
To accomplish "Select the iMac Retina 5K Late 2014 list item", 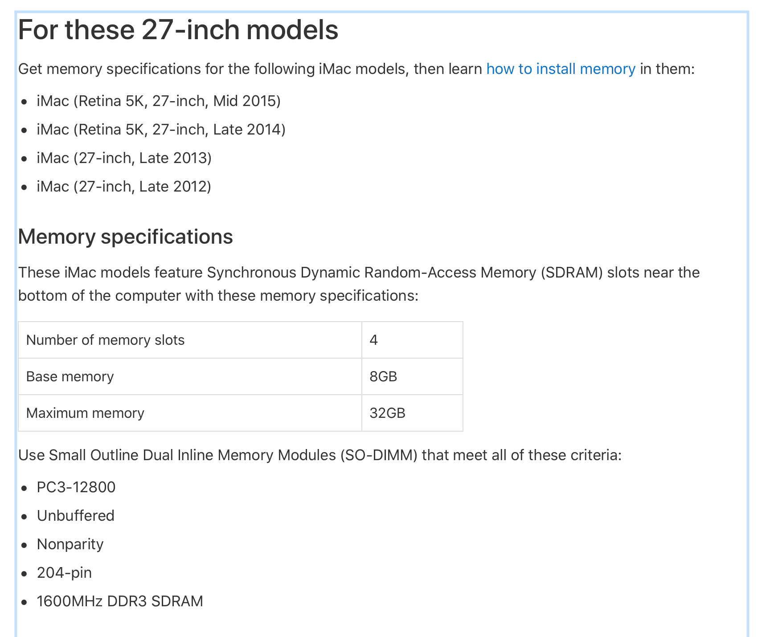I will (x=161, y=130).
